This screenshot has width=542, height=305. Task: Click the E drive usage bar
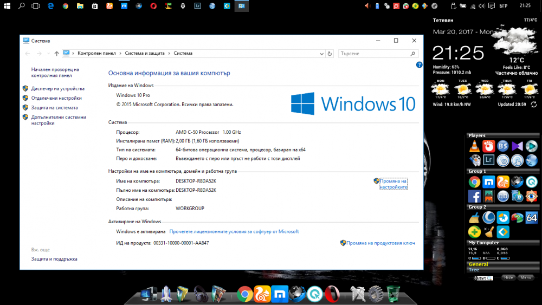coord(505,258)
